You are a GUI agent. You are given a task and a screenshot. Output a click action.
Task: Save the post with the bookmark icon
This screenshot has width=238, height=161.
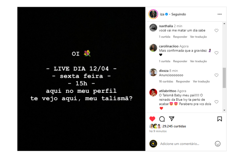tap(219, 119)
